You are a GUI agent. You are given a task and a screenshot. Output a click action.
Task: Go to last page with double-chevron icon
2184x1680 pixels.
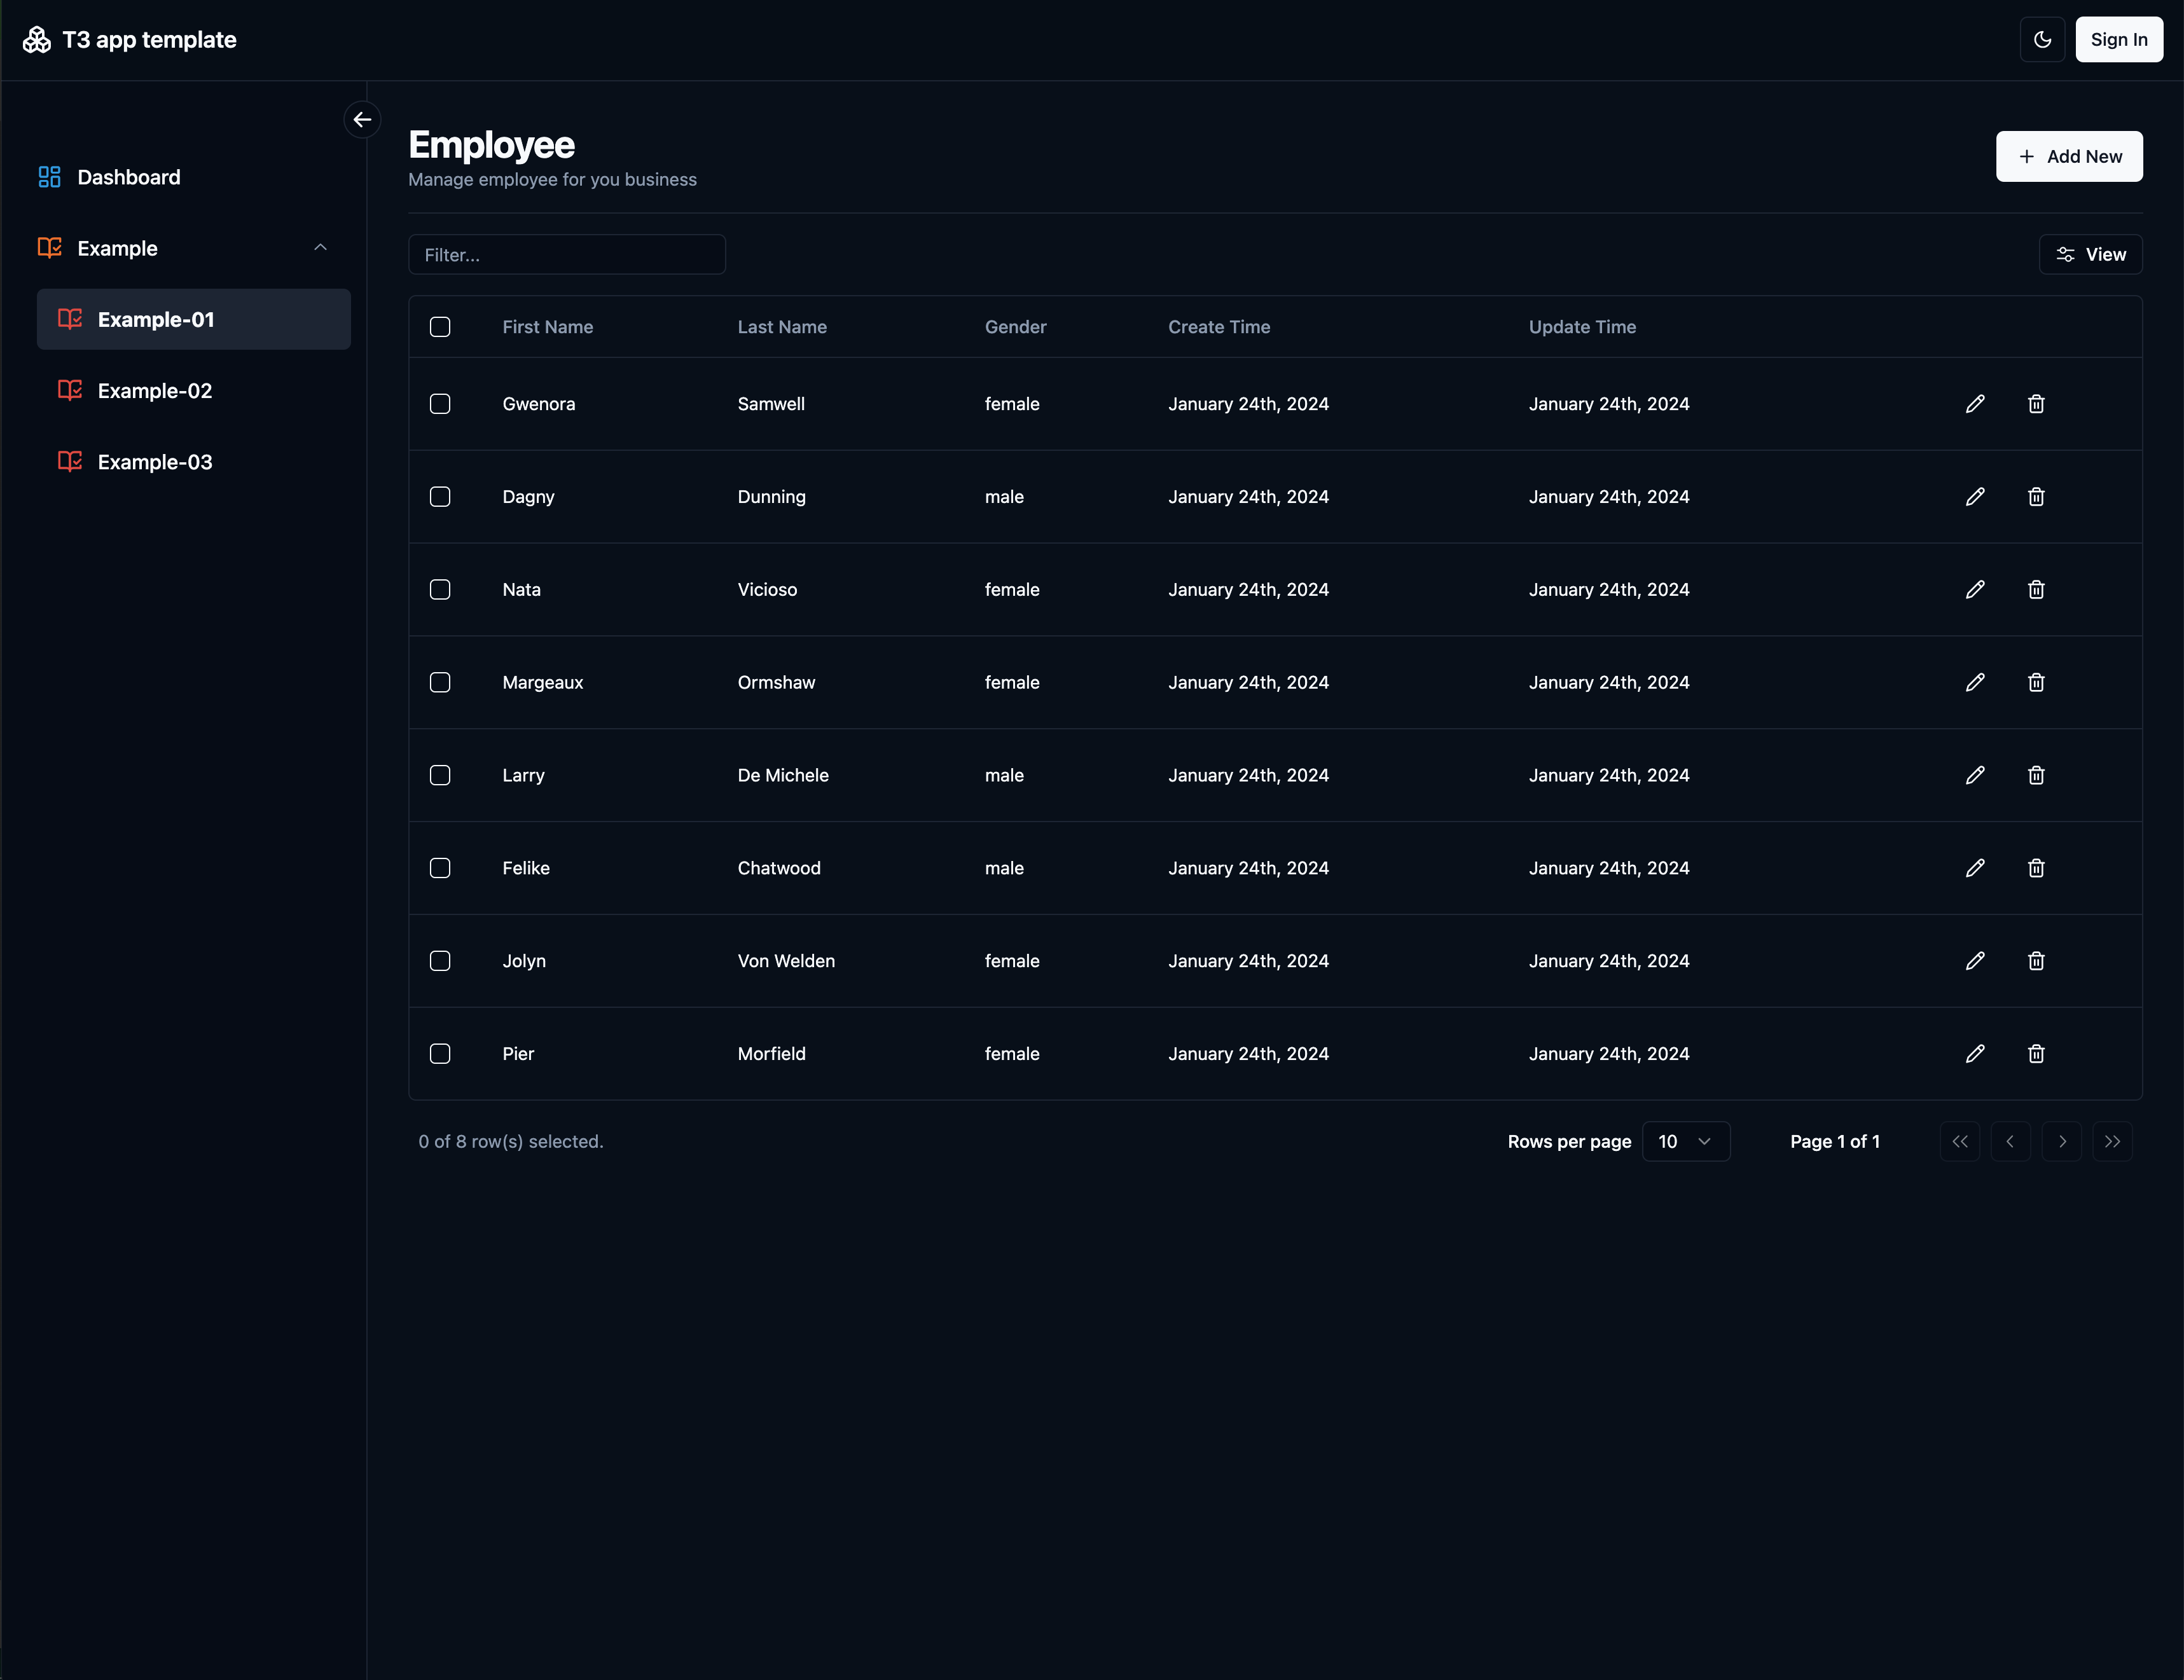coord(2112,1142)
